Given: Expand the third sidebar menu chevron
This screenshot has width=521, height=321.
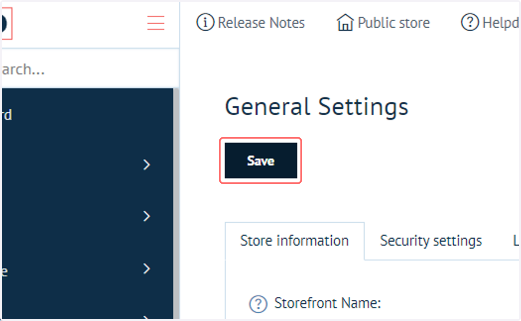Looking at the screenshot, I should click(147, 269).
